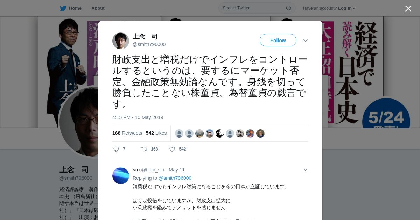Viewport: 420px width, 220px height.
Task: Open the 4:15 PM - 10 May 2019 timestamp
Action: pos(138,117)
